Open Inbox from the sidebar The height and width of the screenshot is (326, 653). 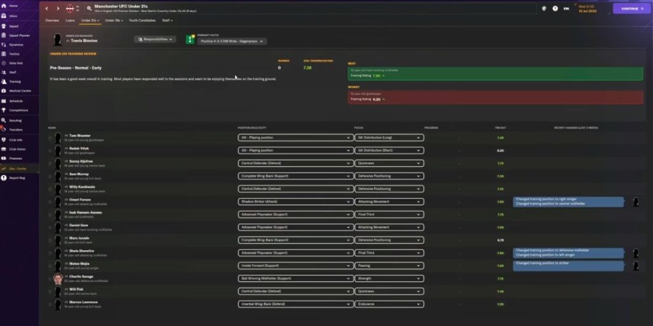tap(13, 16)
